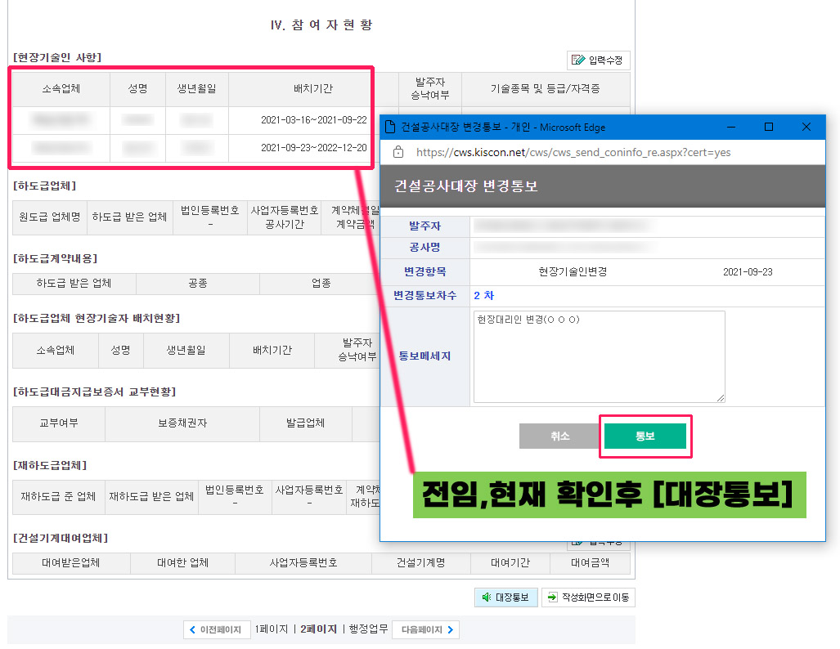840x649 pixels.
Task: Click the 대여받은업체 column header
Action: point(70,563)
